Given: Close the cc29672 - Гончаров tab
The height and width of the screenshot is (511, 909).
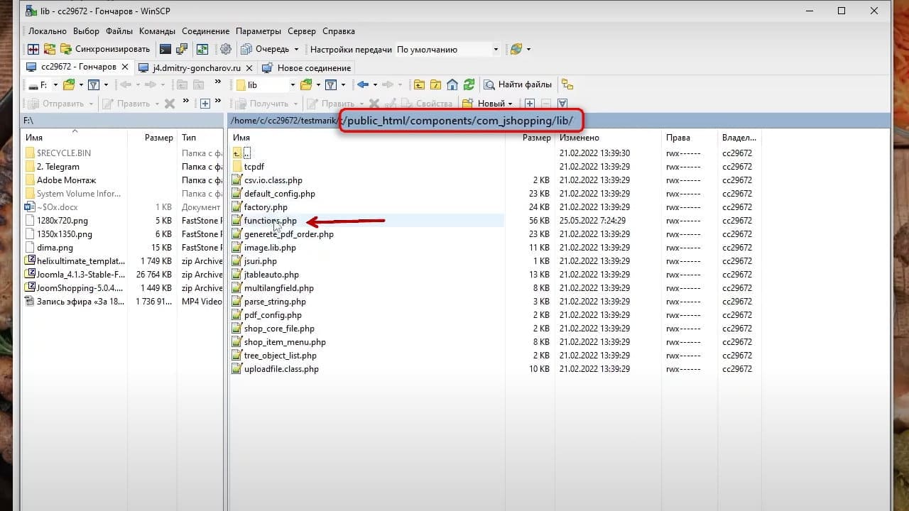Looking at the screenshot, I should click(x=125, y=67).
